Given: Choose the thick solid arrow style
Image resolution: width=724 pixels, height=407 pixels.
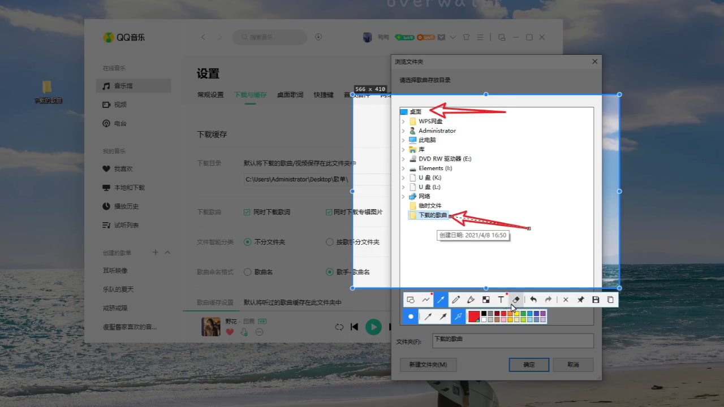Looking at the screenshot, I should coord(443,317).
